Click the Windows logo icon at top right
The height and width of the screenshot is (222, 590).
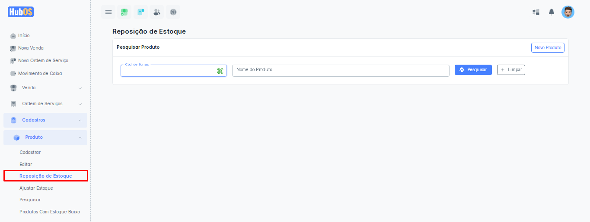(x=536, y=12)
